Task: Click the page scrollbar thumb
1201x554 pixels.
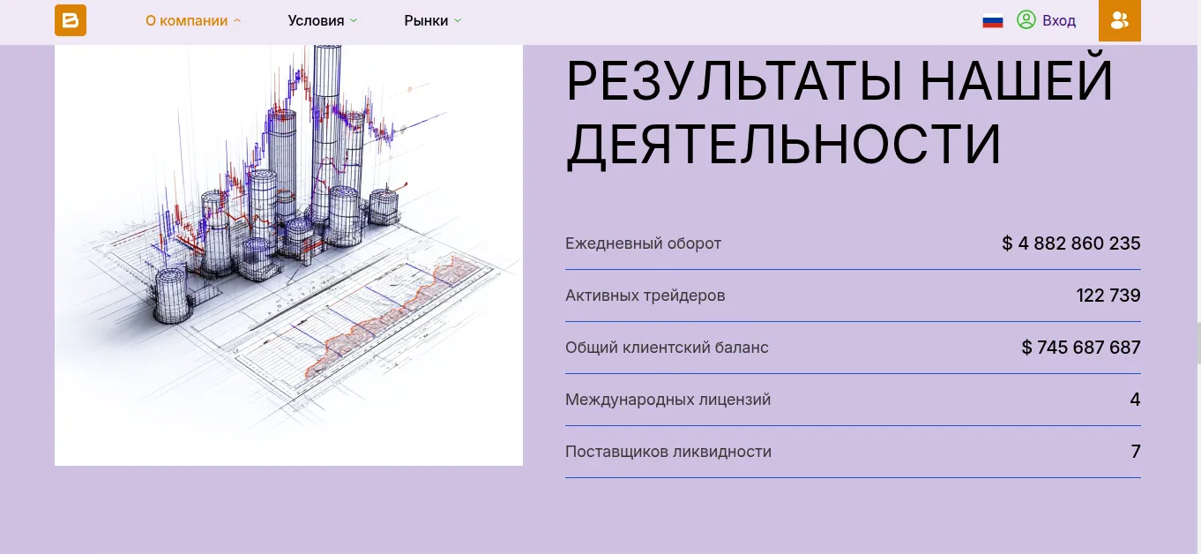Action: tap(1197, 343)
